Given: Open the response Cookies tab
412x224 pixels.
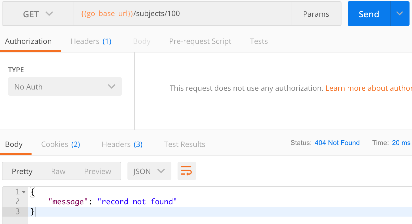Looking at the screenshot, I should [61, 144].
